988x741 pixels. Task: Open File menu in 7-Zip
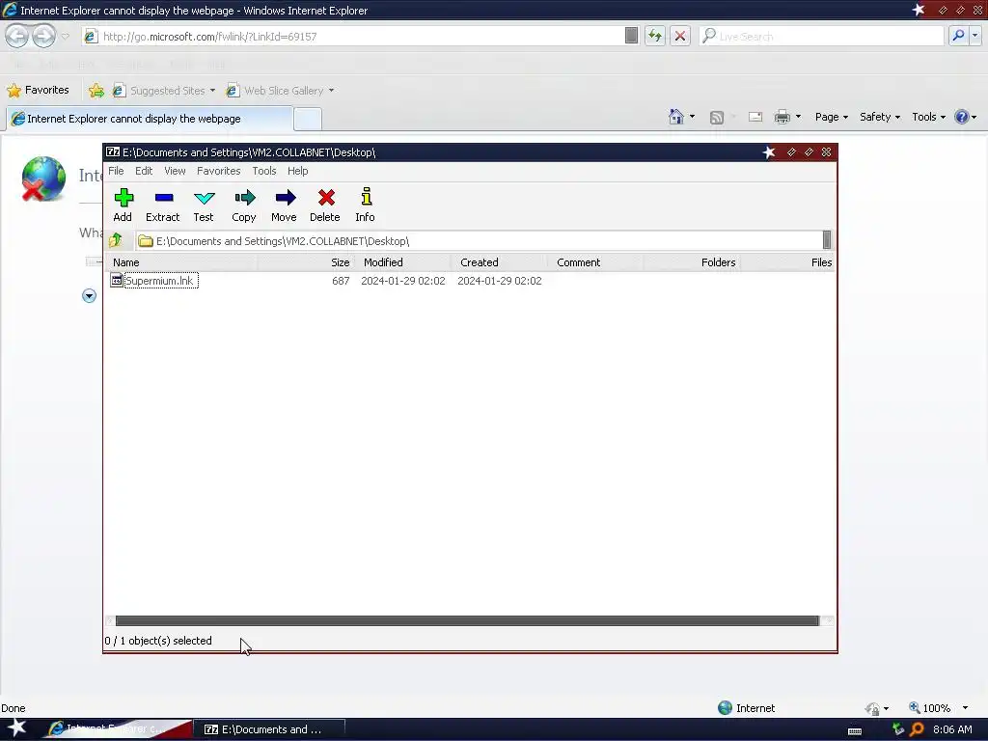116,171
